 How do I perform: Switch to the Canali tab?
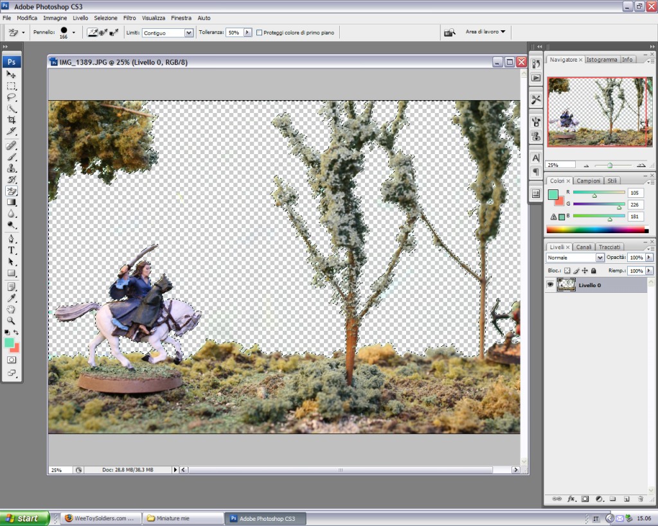pos(583,247)
